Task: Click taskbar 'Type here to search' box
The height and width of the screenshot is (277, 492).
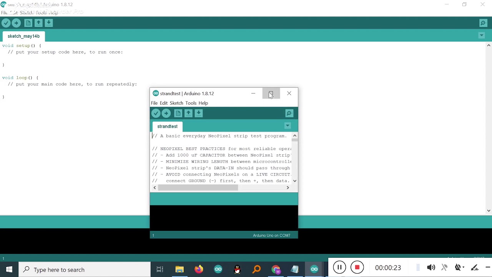Action: (85, 270)
